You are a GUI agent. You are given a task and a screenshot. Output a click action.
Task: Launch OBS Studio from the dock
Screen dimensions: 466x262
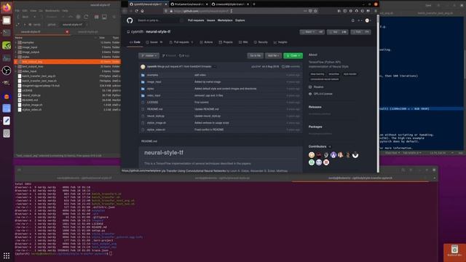[x=7, y=71]
